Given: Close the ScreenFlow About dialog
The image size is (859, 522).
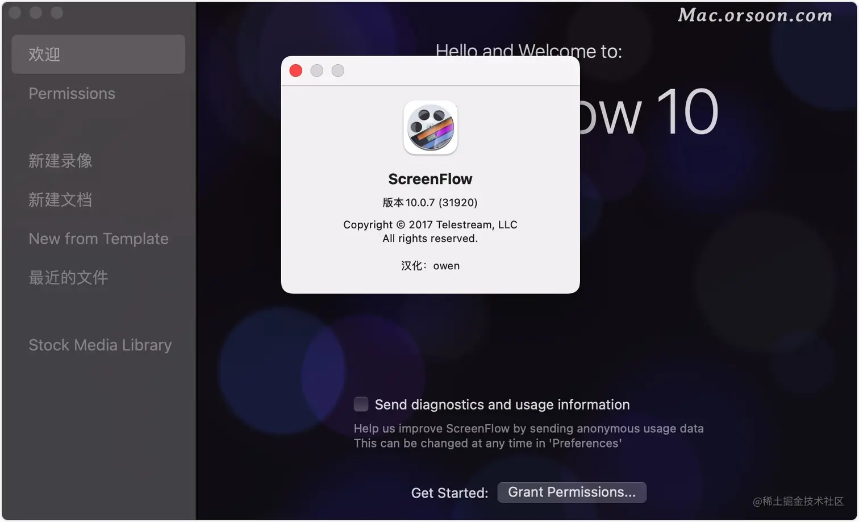Looking at the screenshot, I should click(296, 70).
